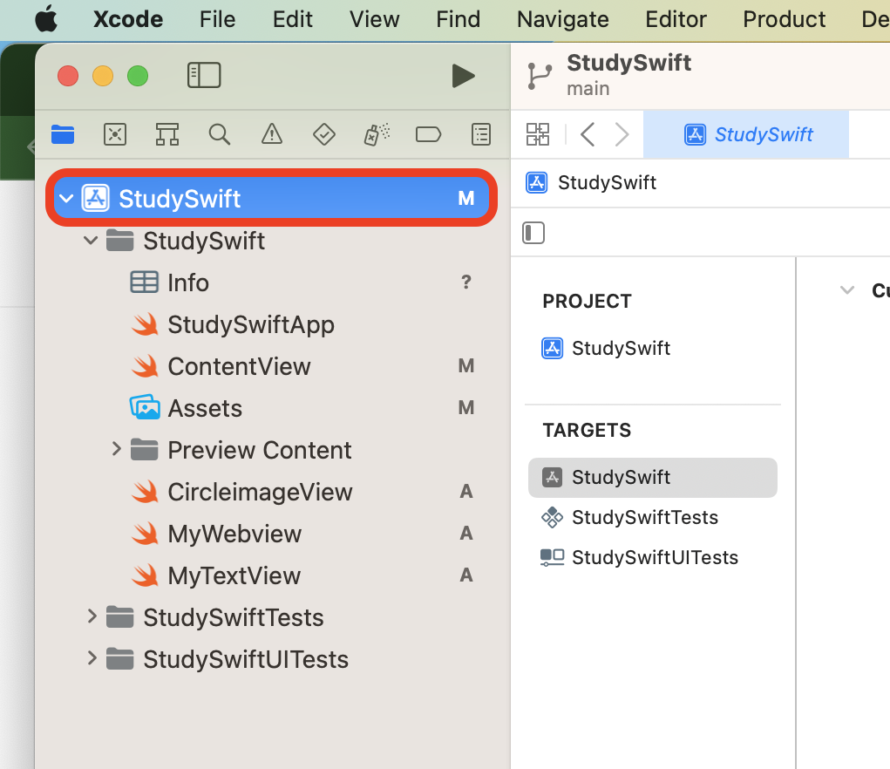Open the File menu
This screenshot has width=890, height=769.
(x=217, y=19)
